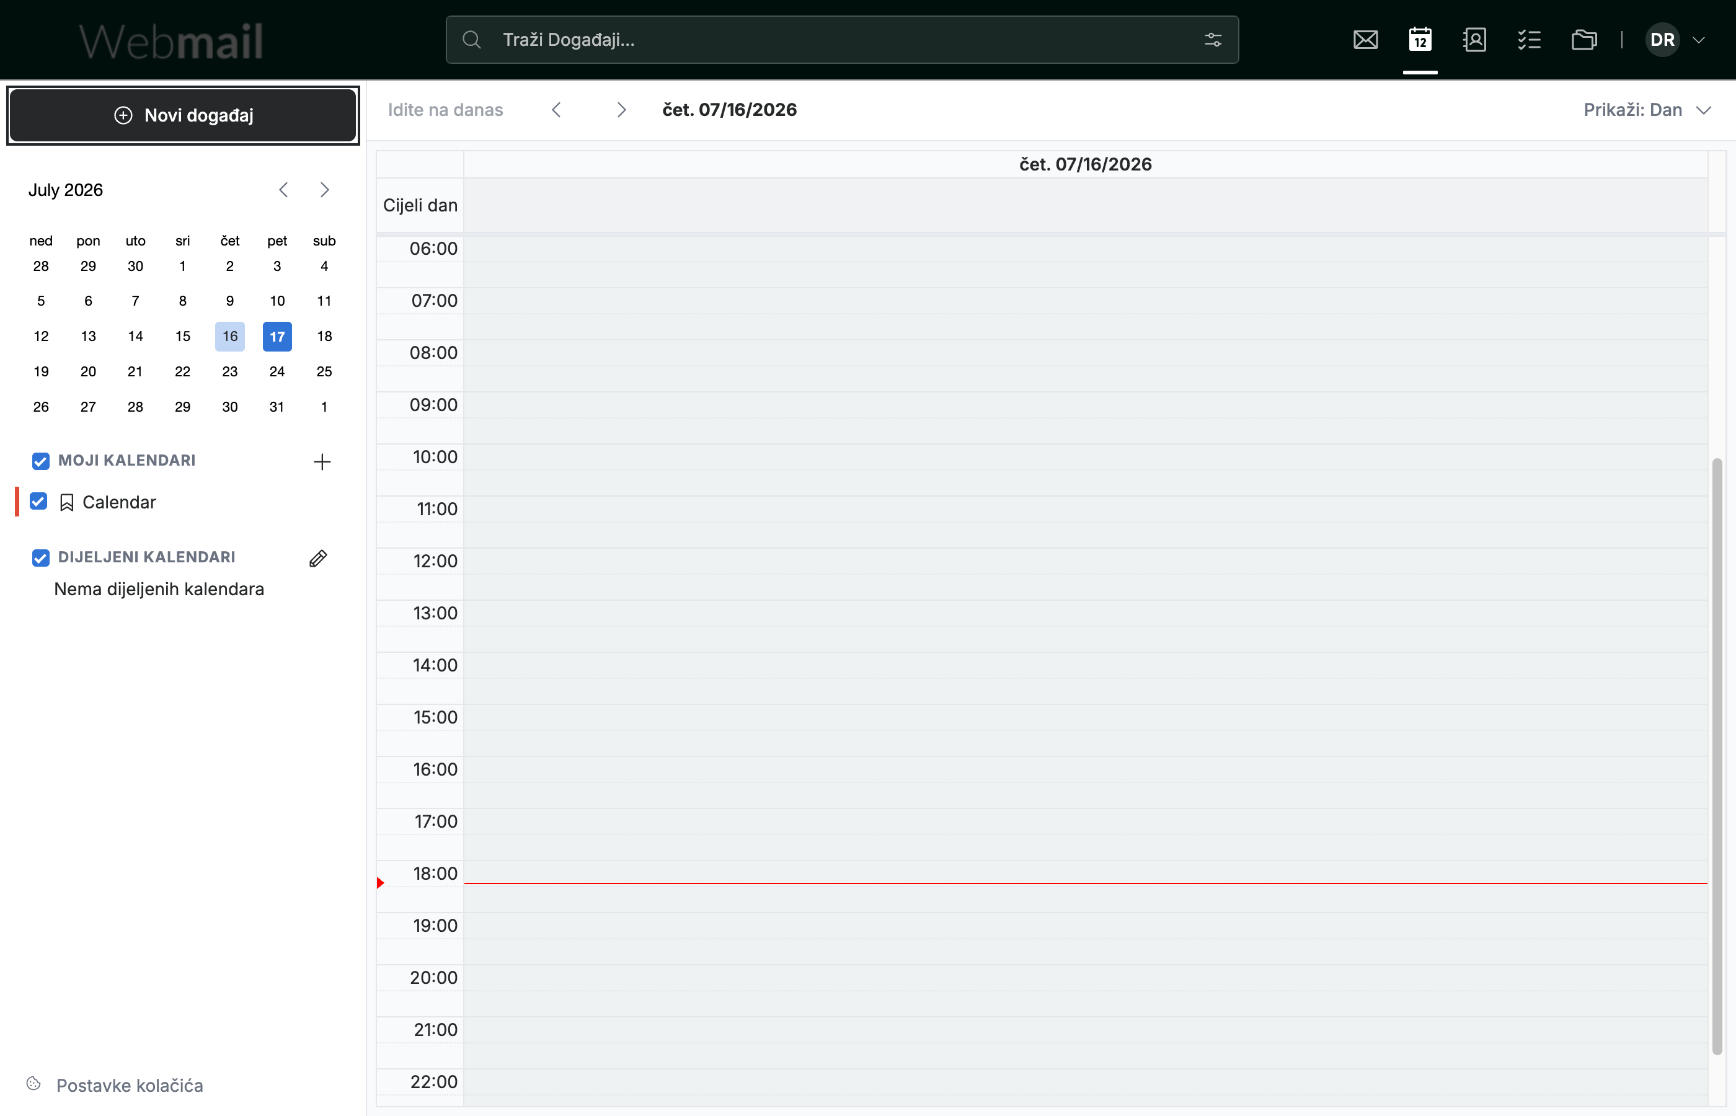Go to today via Idite na danas
This screenshot has height=1116, width=1736.
tap(446, 109)
